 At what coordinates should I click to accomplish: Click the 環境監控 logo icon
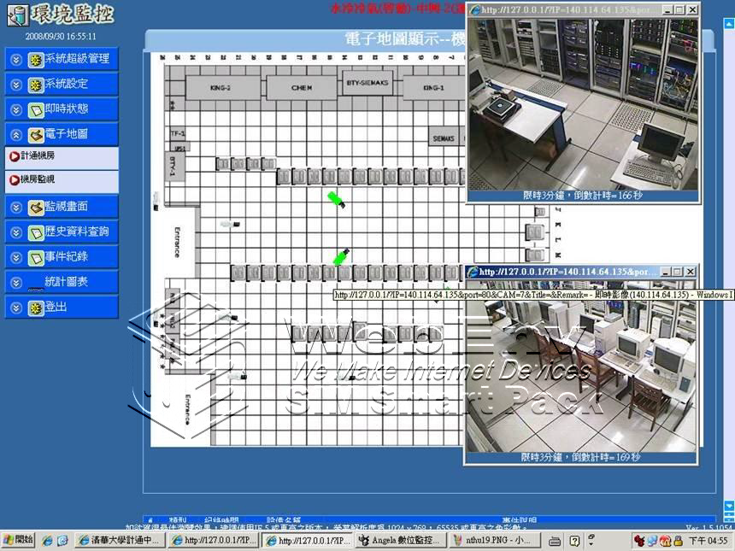pos(19,15)
